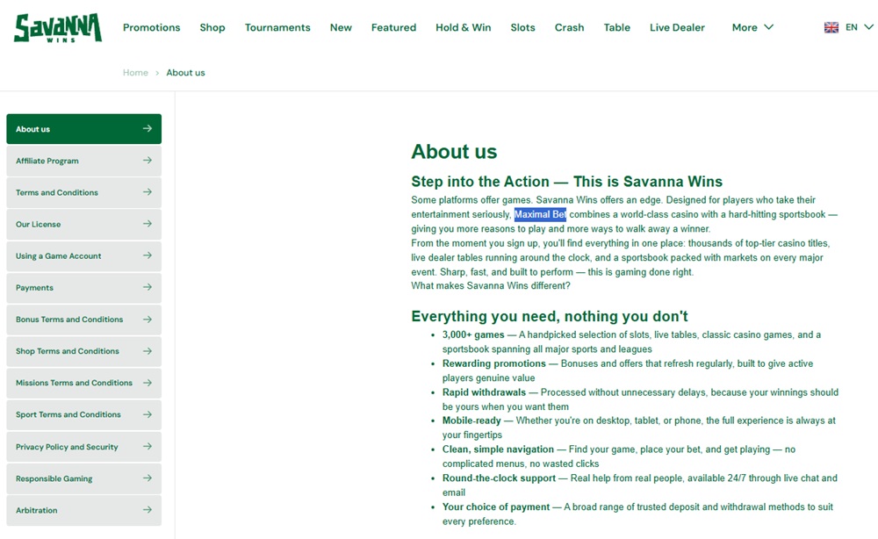Open Responsible Gaming page
Screen dimensions: 878x539
pyautogui.click(x=84, y=478)
